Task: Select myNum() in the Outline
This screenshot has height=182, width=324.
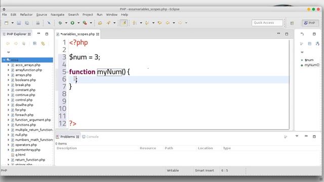Action: click(312, 65)
